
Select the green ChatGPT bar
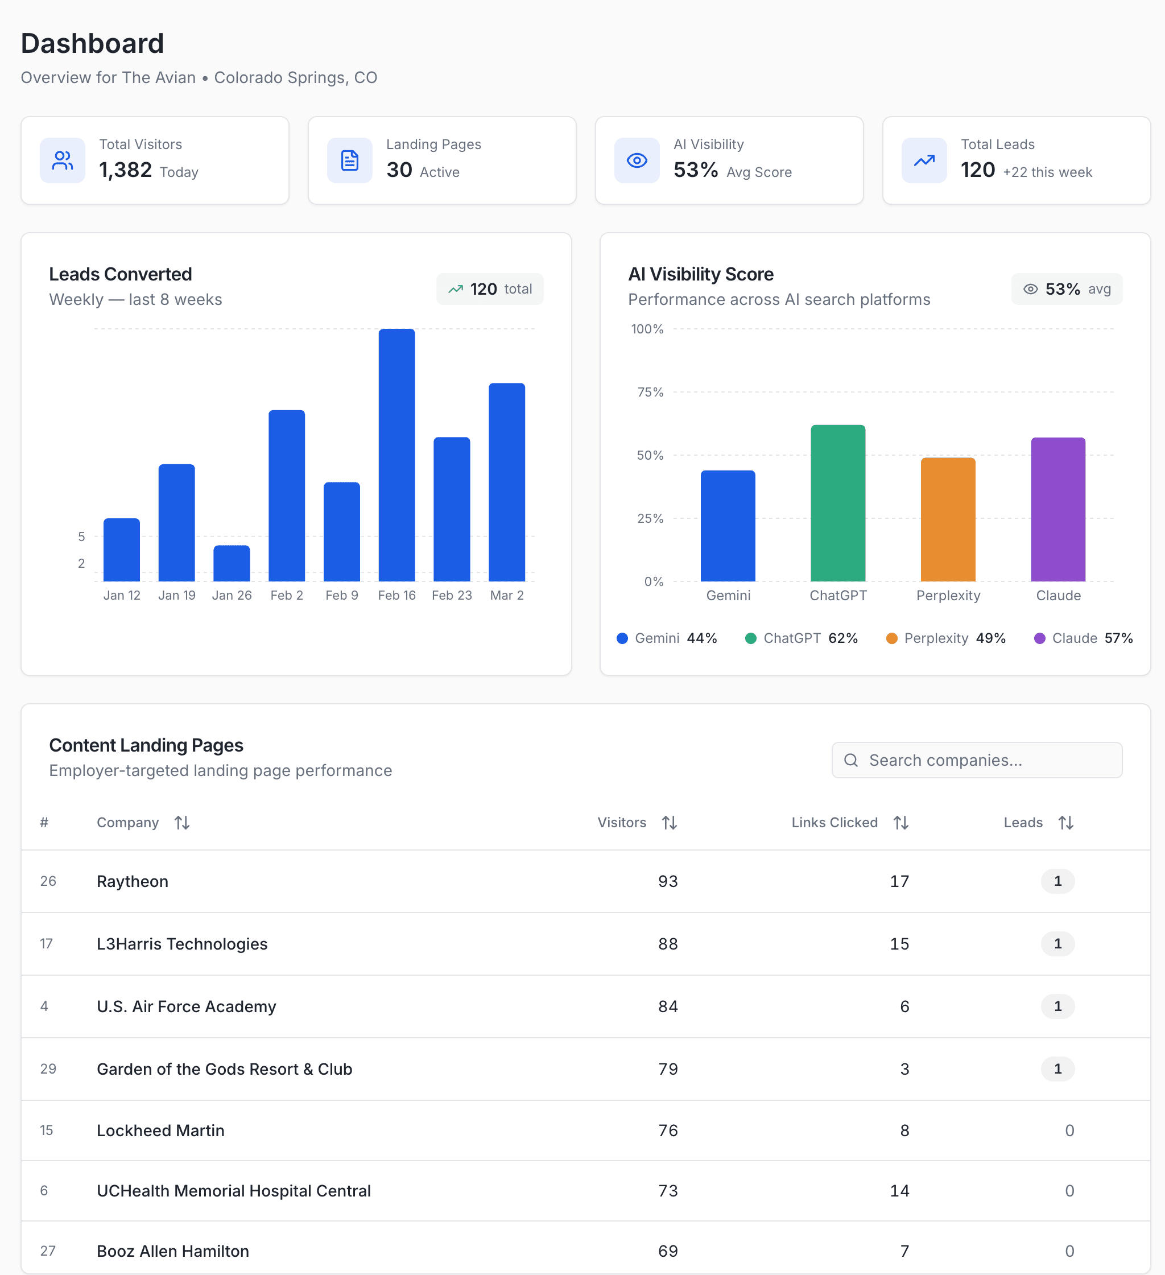click(x=838, y=503)
